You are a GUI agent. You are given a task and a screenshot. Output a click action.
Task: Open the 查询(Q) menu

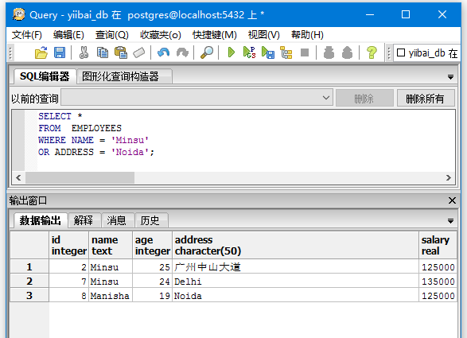tap(111, 35)
